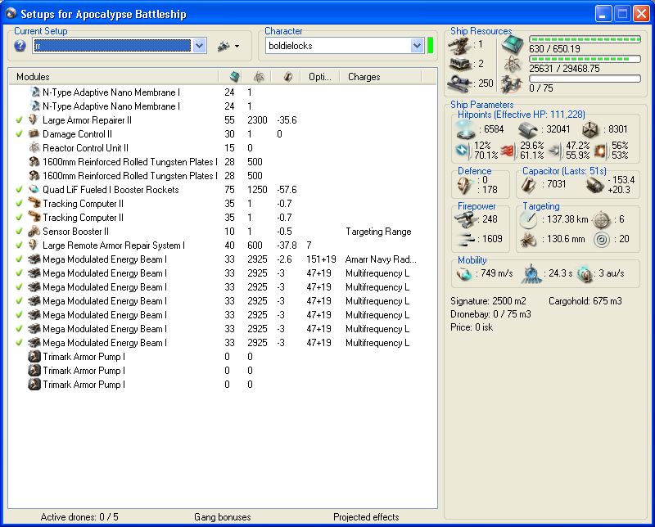Toggle the Large Armor Repairer II active checkmark
Viewport: 655px width, 527px height.
19,120
